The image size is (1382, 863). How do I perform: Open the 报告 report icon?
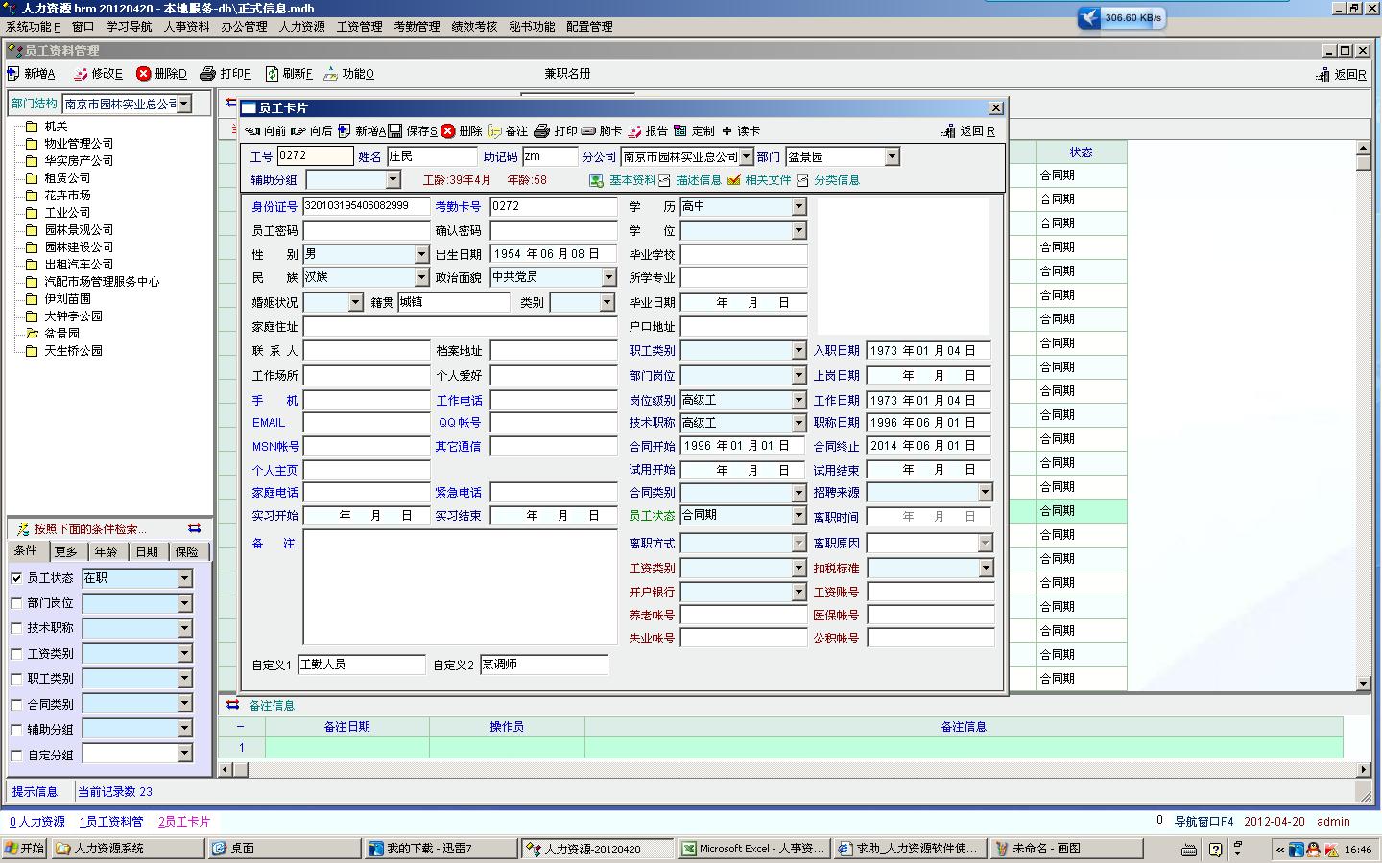634,131
